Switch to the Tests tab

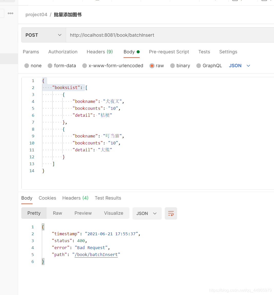(x=204, y=52)
